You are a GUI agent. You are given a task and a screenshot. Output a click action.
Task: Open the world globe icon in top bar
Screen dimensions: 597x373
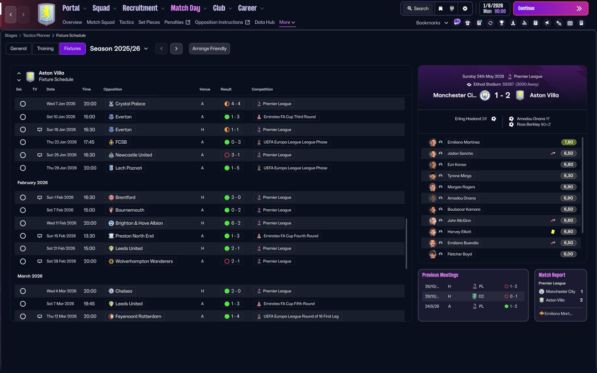[452, 8]
